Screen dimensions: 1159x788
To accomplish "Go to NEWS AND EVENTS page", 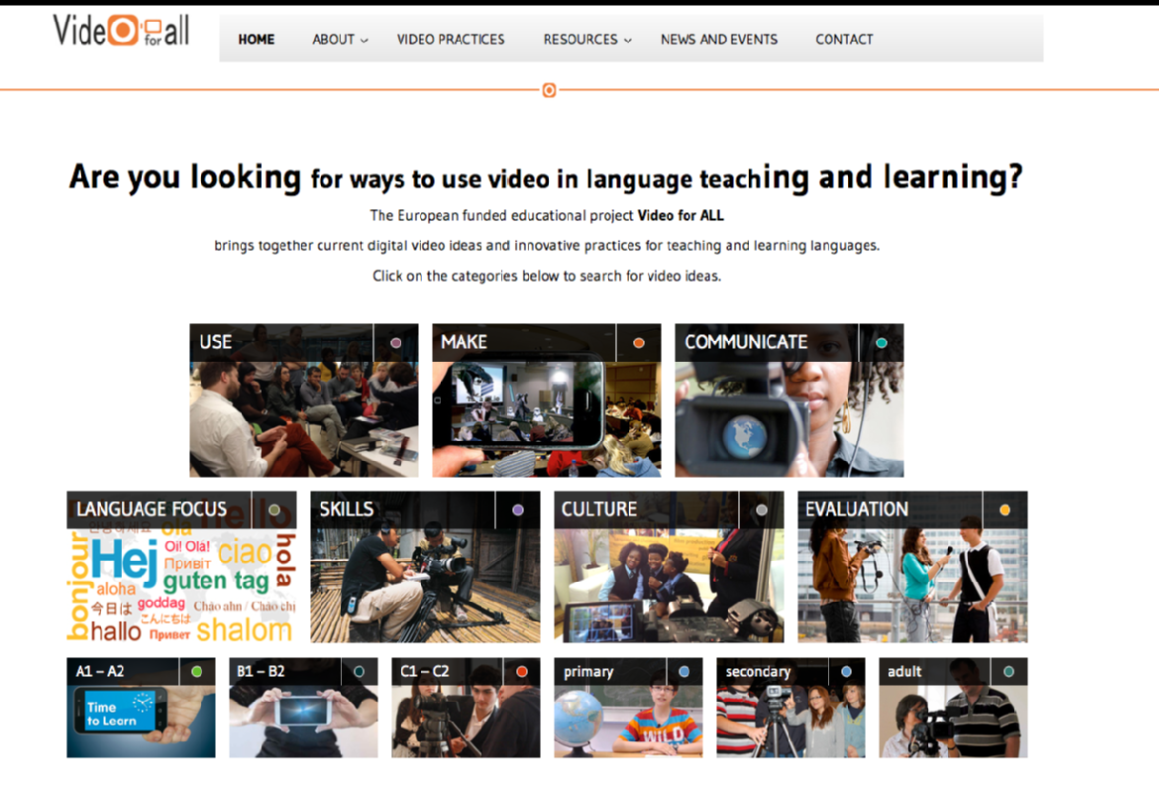I will coord(719,40).
